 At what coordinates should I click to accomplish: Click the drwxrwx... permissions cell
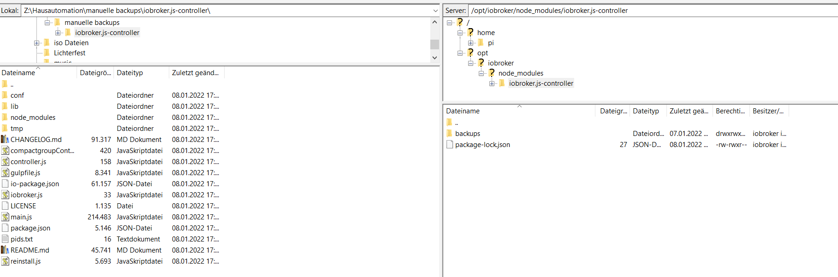point(731,133)
